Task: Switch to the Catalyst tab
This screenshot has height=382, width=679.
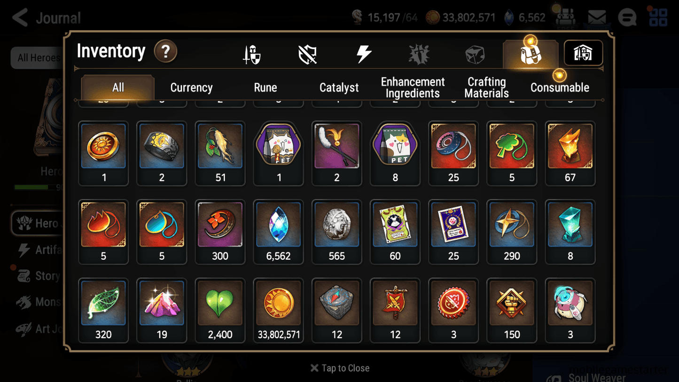Action: (x=339, y=87)
